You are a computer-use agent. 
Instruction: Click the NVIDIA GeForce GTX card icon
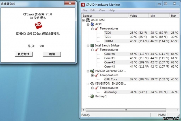click(x=92, y=71)
